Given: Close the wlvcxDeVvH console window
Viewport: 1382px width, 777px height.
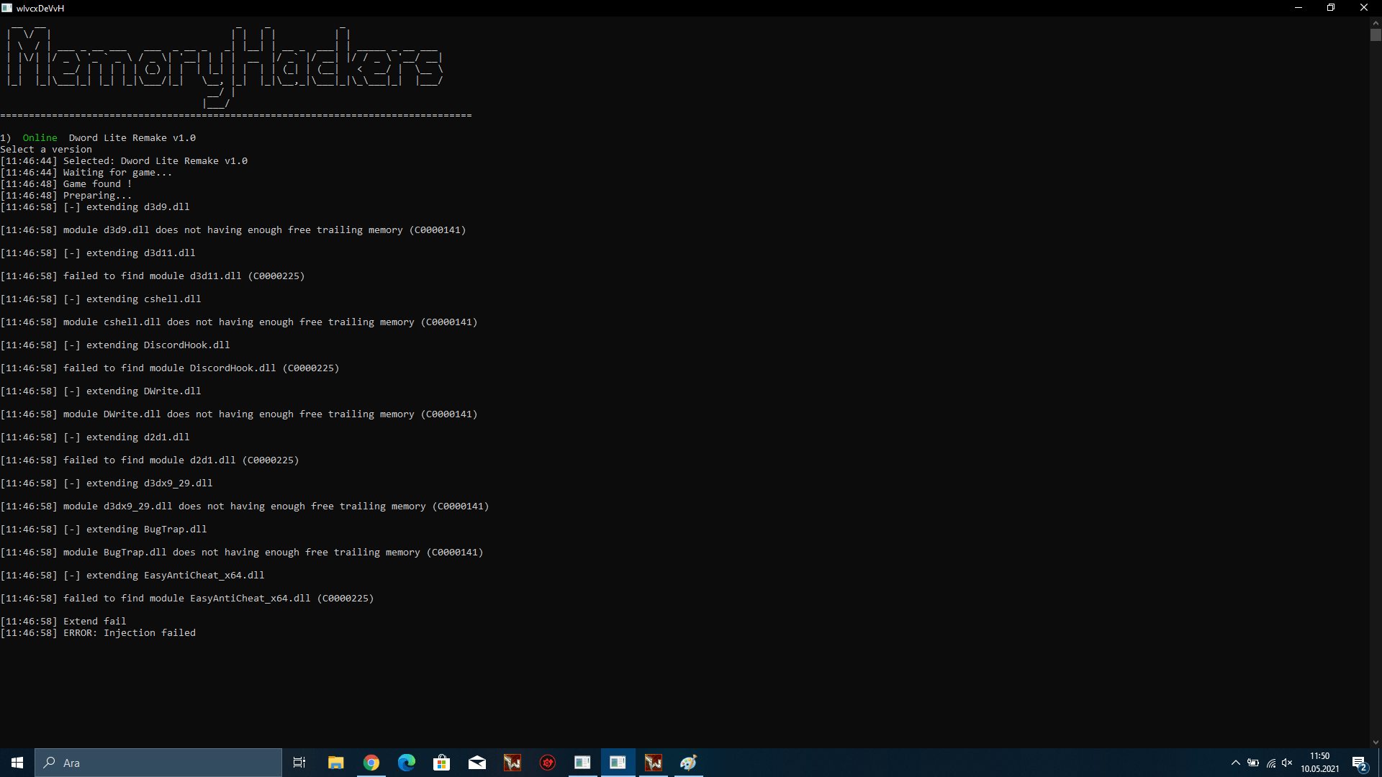Looking at the screenshot, I should tap(1364, 8).
